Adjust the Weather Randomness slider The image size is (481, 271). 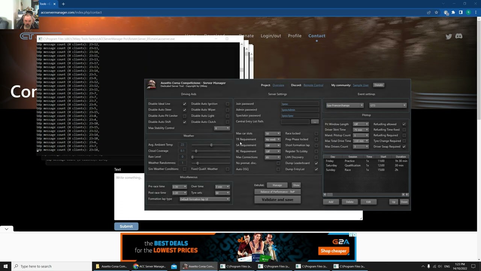click(x=211, y=163)
